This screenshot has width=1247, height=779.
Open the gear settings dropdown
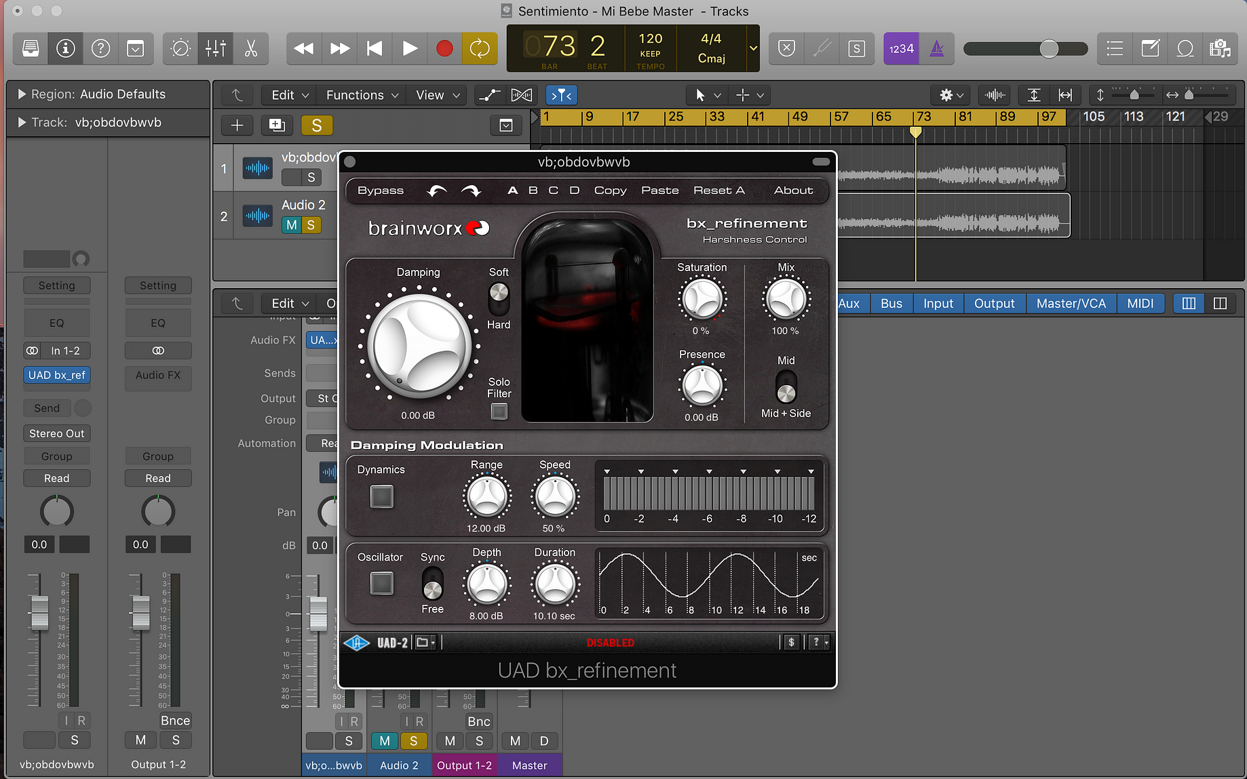(951, 95)
